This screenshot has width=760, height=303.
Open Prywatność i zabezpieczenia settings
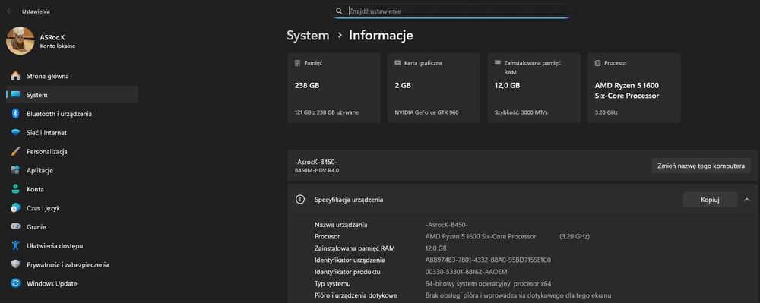(x=72, y=264)
